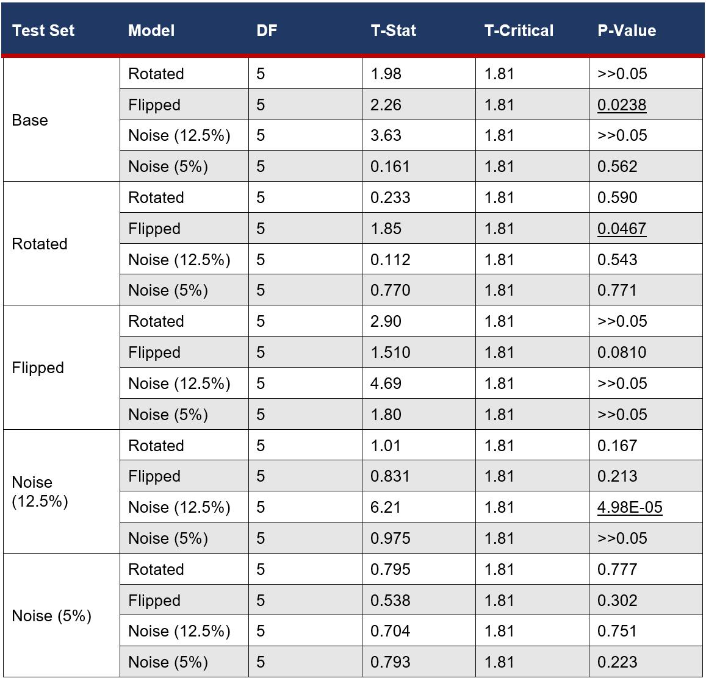Screen dimensions: 706x681
Task: Select the 6.21 T-Stat cell
Action: [419, 507]
